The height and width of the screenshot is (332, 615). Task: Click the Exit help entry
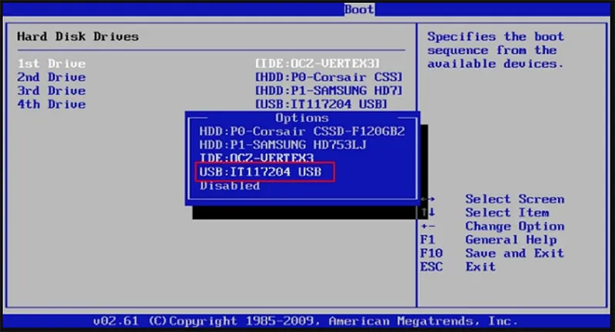[x=480, y=267]
